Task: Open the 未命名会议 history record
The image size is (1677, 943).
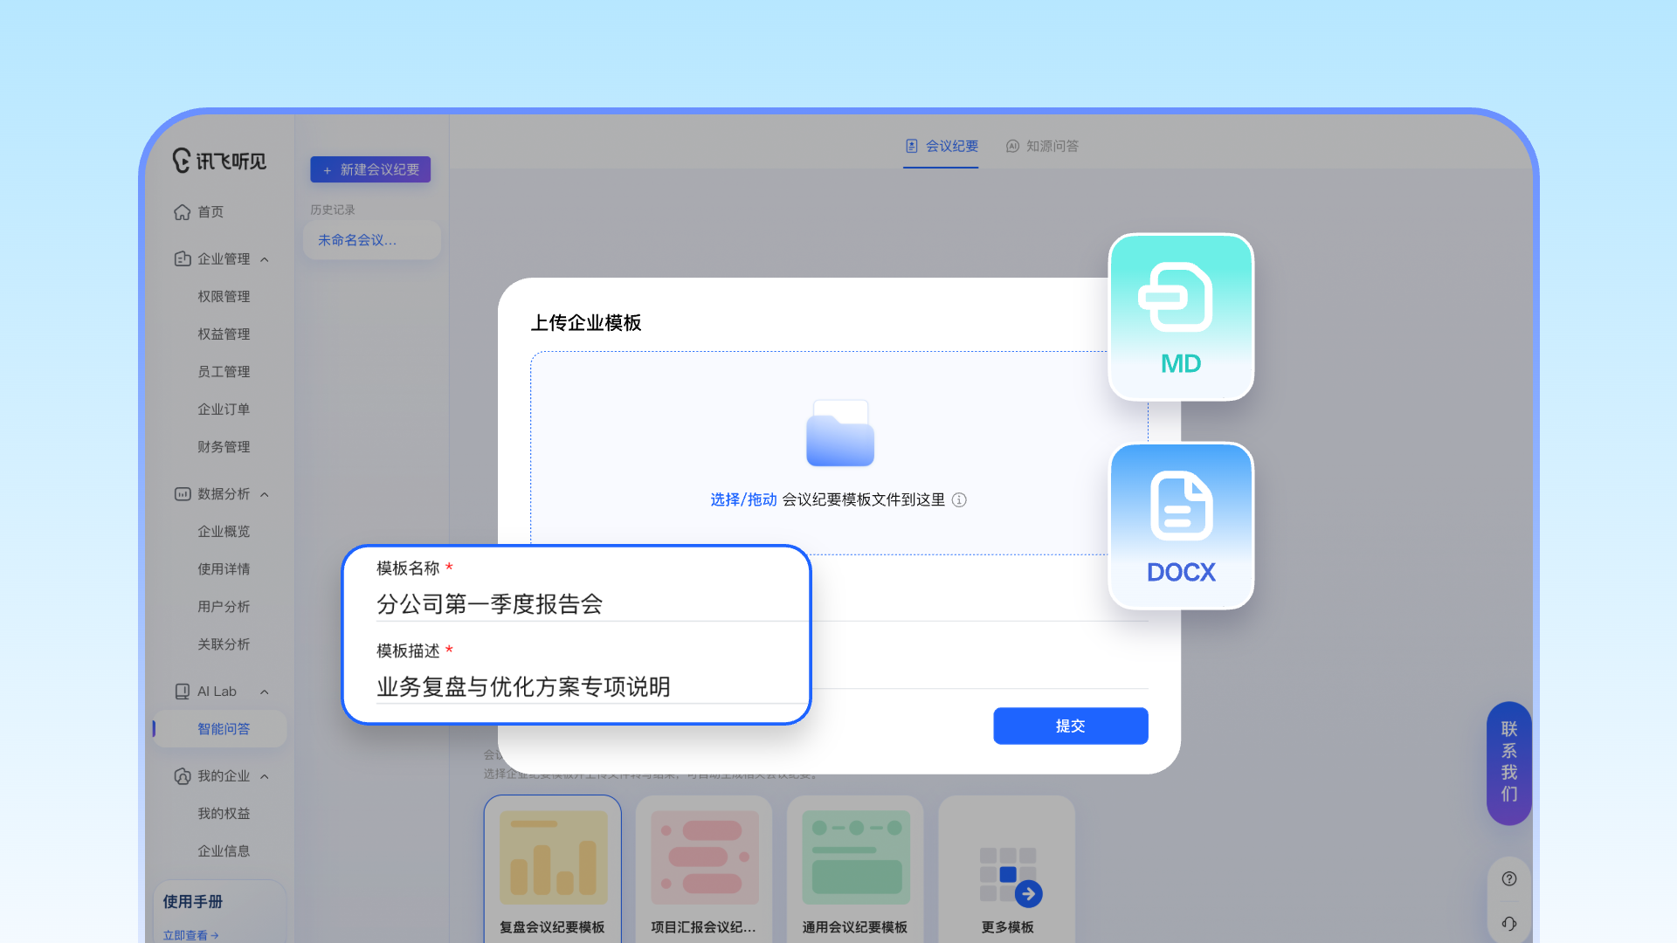Action: pos(372,240)
